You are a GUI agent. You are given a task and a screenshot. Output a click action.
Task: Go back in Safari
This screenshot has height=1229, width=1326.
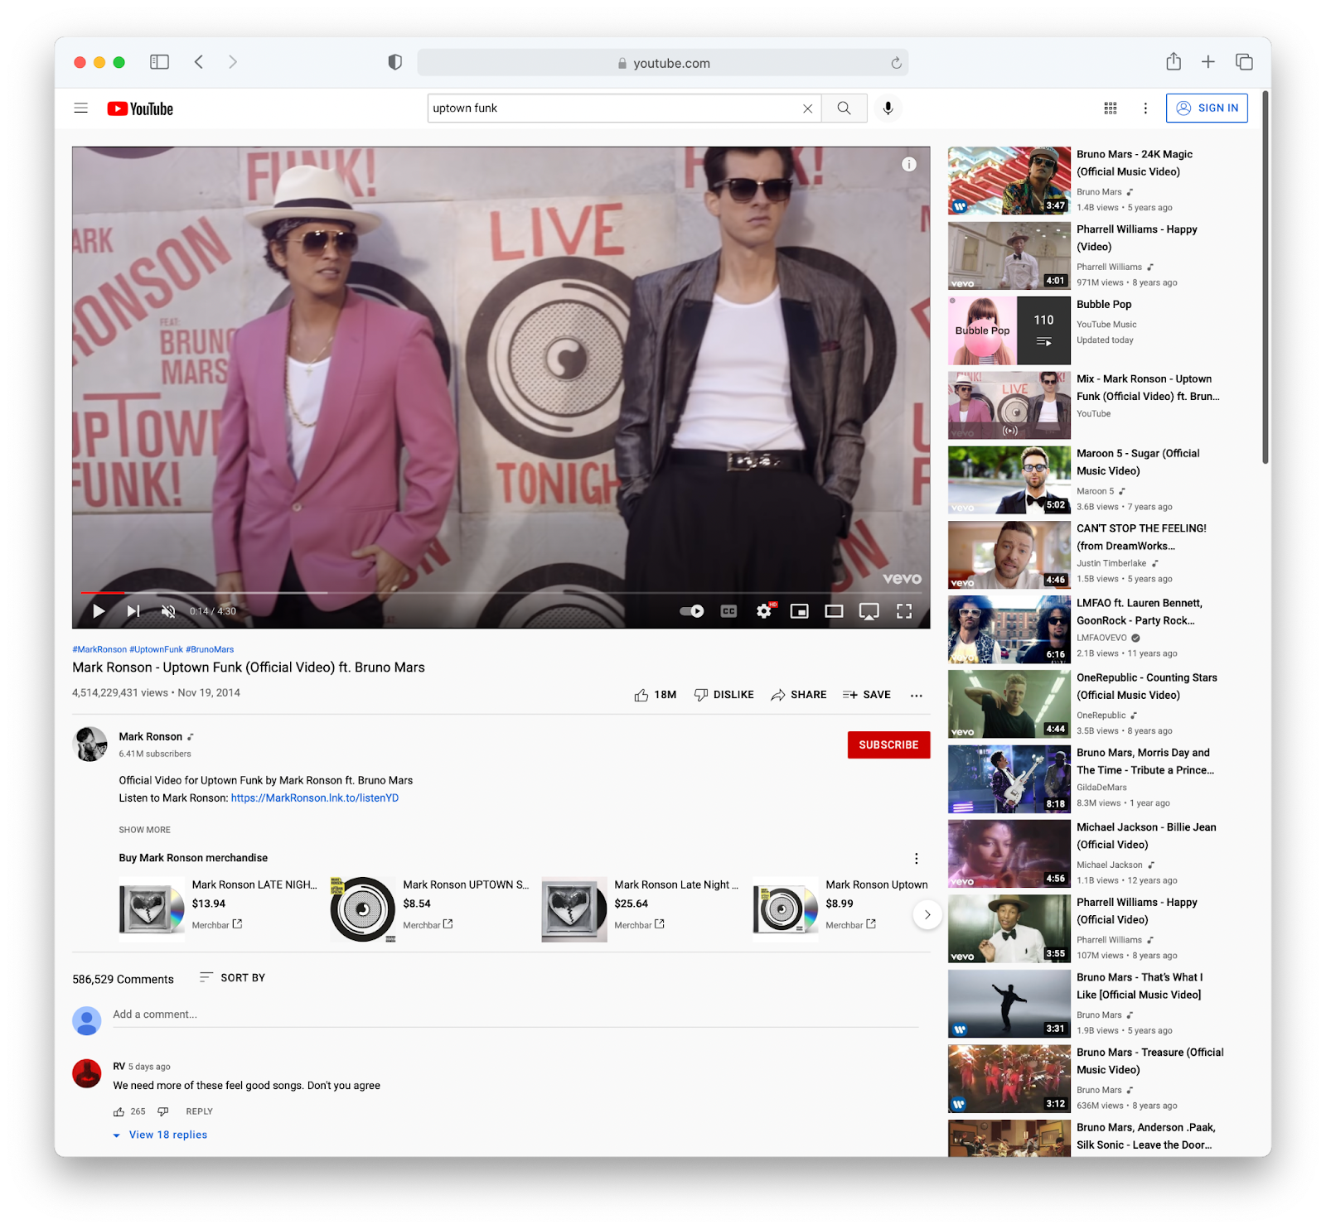(199, 62)
